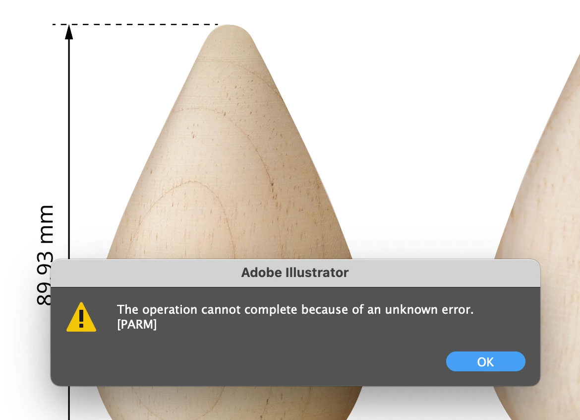Select the 89.93 mm dimension label
The image size is (580, 420).
coord(46,255)
